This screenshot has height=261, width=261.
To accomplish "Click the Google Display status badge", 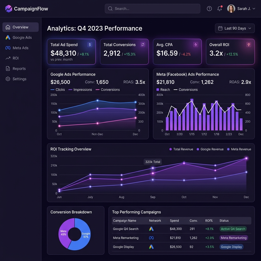I will coord(231,247).
